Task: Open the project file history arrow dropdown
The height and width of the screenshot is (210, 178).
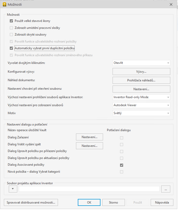Action: tap(13, 189)
